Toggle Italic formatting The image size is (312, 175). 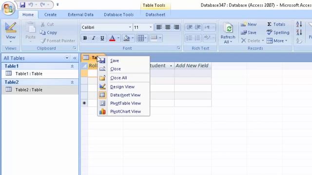tap(94, 38)
